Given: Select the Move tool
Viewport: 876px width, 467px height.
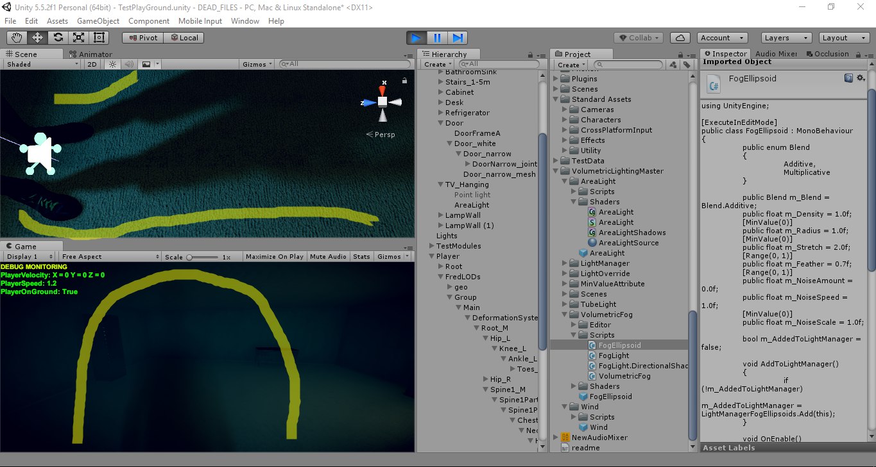Looking at the screenshot, I should (x=37, y=38).
